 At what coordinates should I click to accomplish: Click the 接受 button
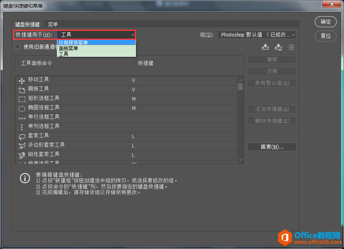272,59
